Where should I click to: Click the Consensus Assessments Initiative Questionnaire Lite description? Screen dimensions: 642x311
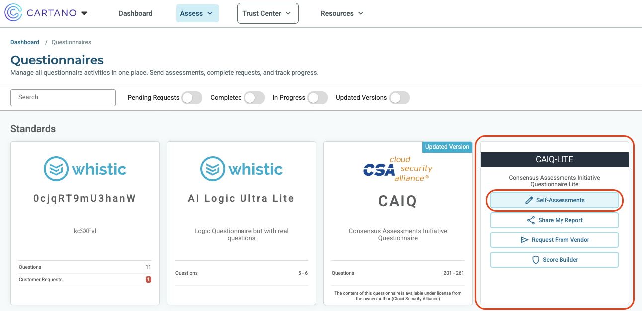(555, 181)
